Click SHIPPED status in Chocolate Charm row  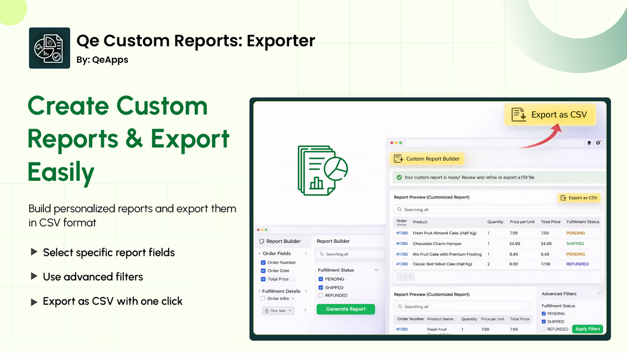[575, 244]
